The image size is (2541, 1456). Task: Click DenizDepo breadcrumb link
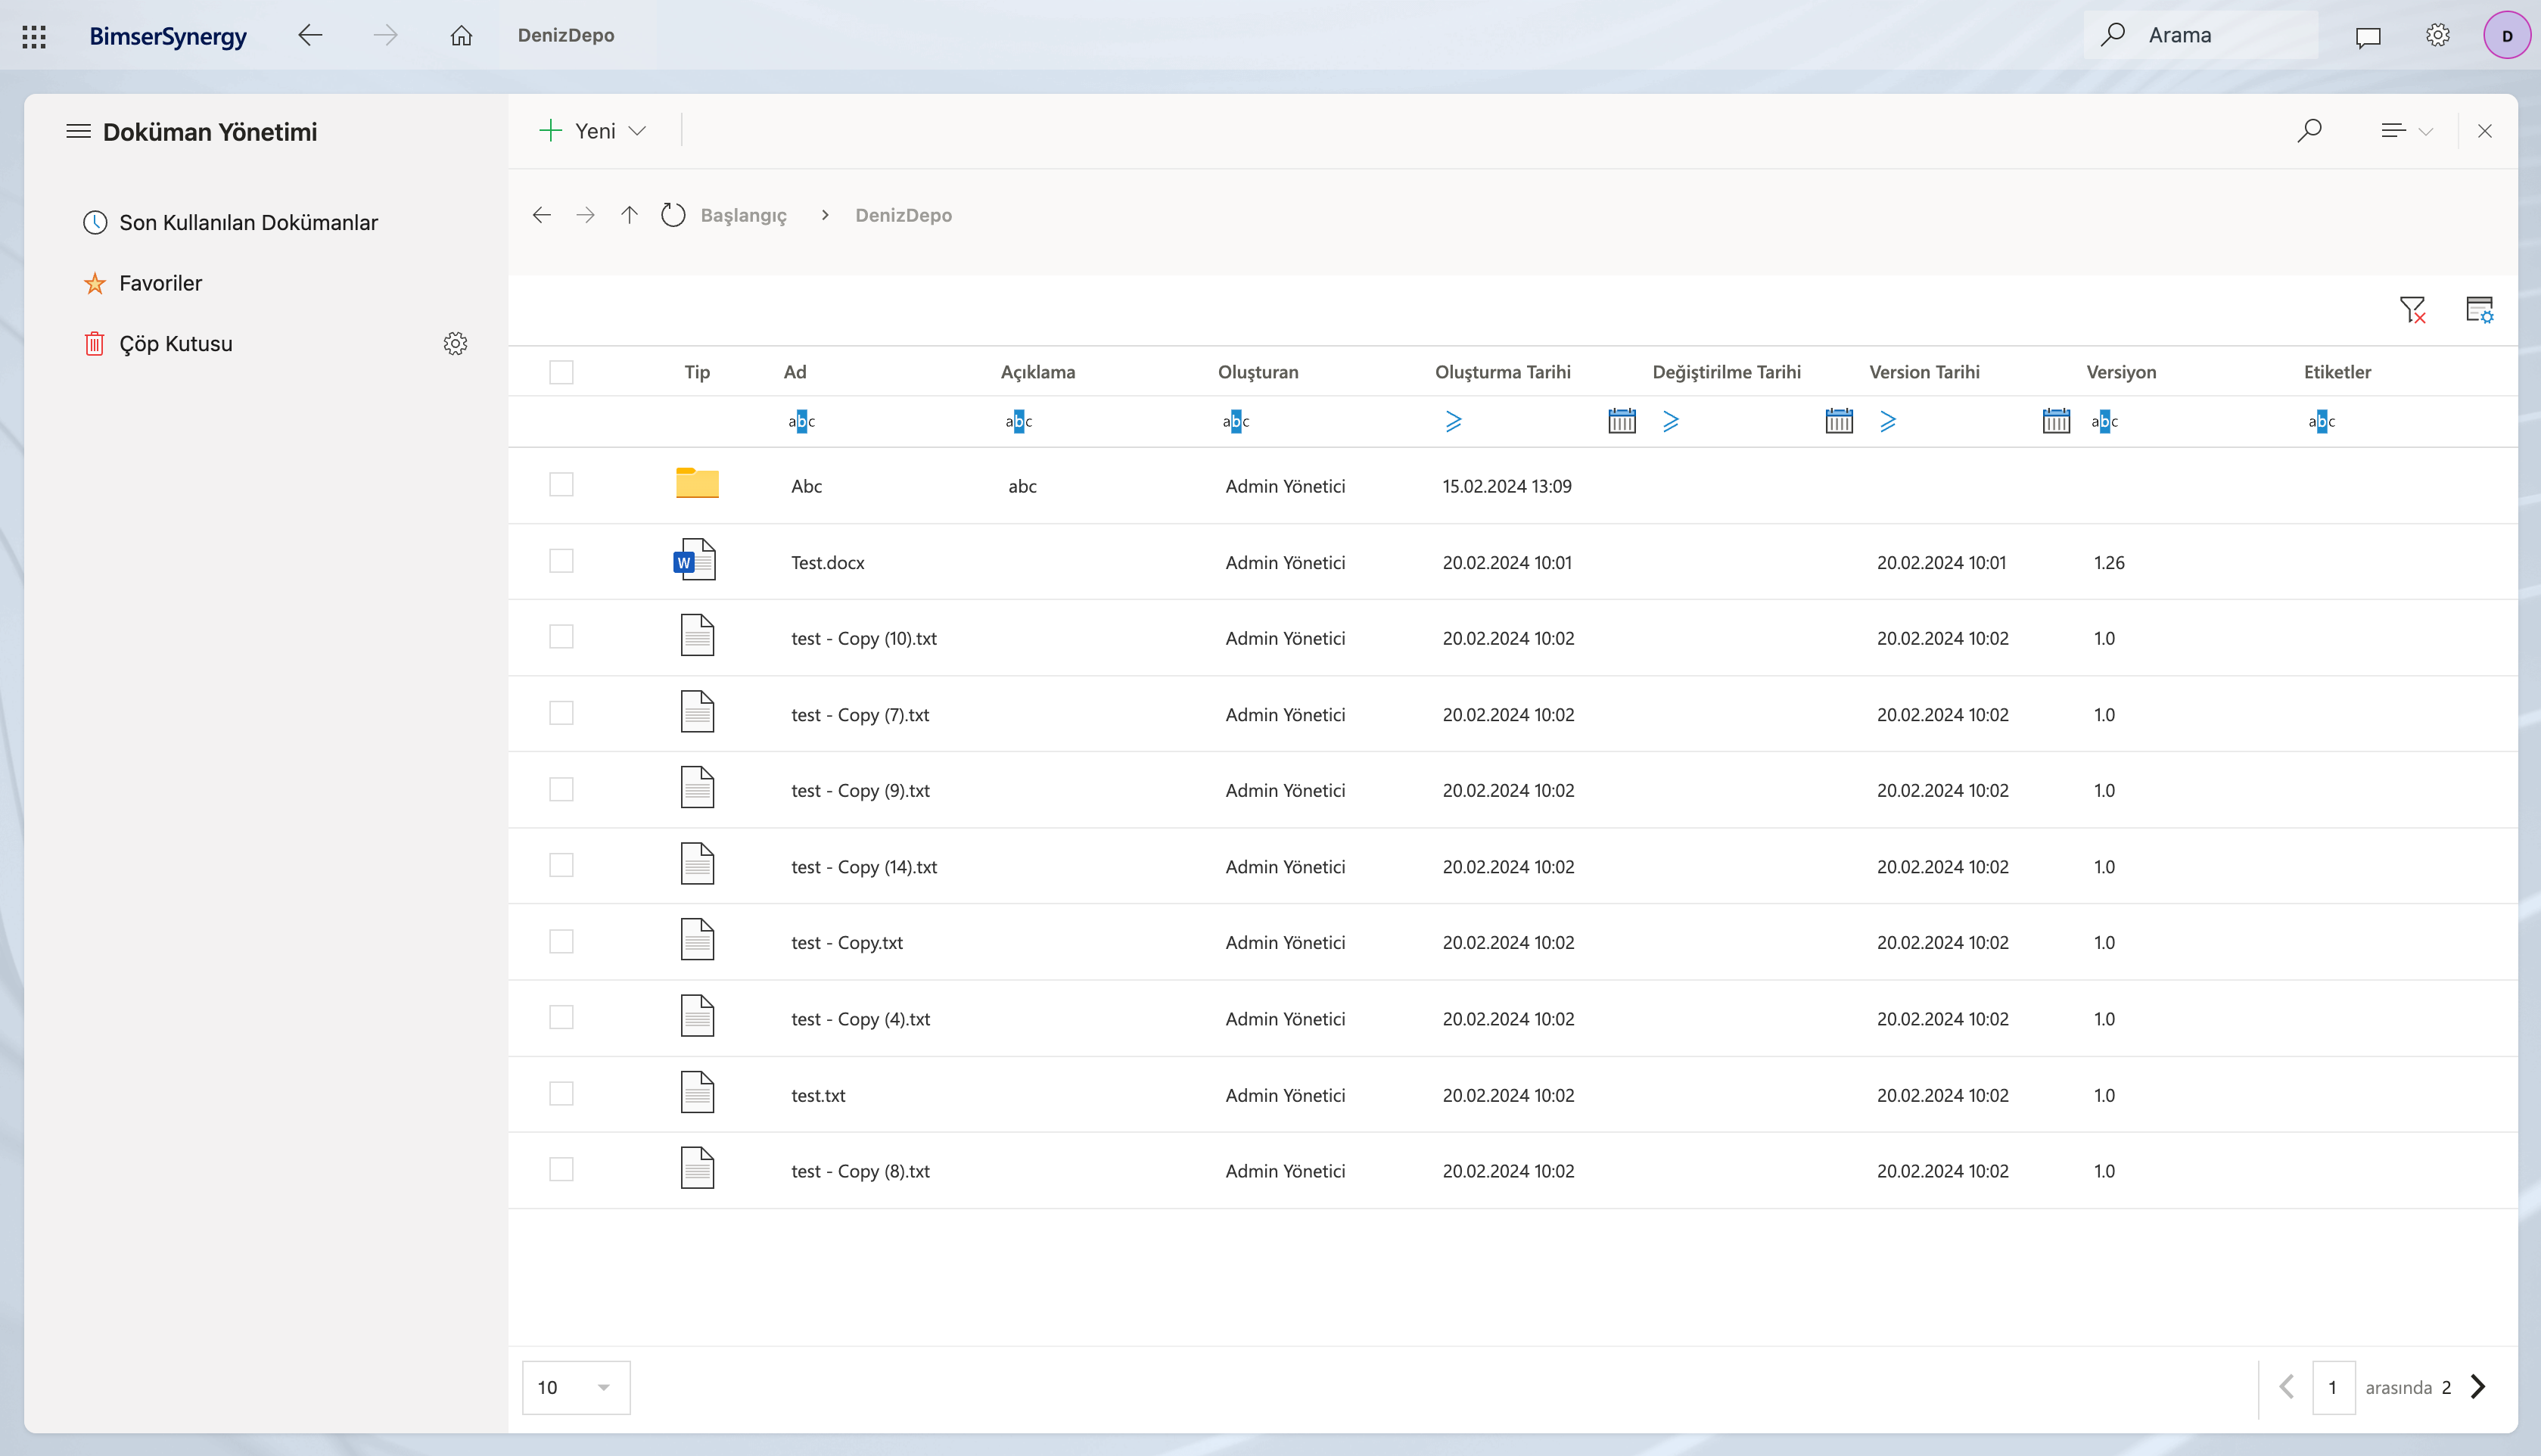click(x=904, y=215)
